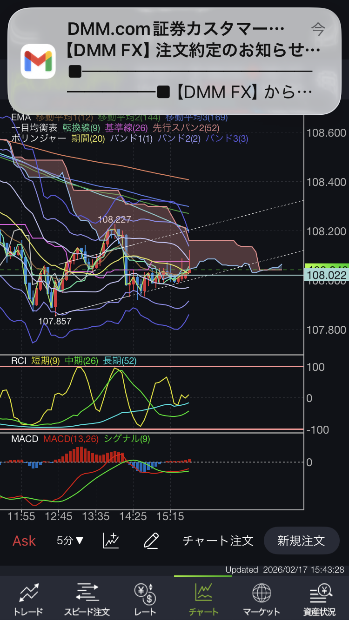The image size is (349, 620).
Task: Tap the 一目均衡表 indicator legend
Action: pos(34,128)
